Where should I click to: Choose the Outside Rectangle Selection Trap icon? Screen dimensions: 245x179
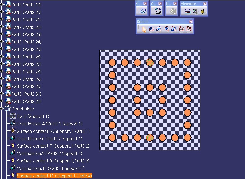[181, 29]
